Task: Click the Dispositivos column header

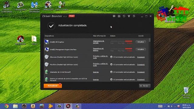Action: pyautogui.click(x=49, y=36)
